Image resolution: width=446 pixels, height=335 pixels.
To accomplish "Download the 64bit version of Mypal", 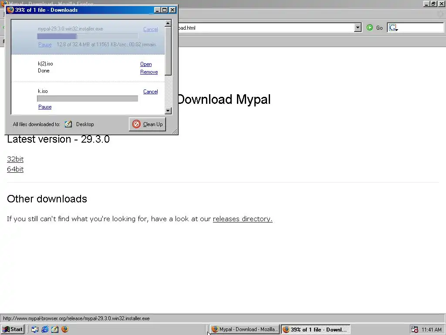I will [15, 169].
